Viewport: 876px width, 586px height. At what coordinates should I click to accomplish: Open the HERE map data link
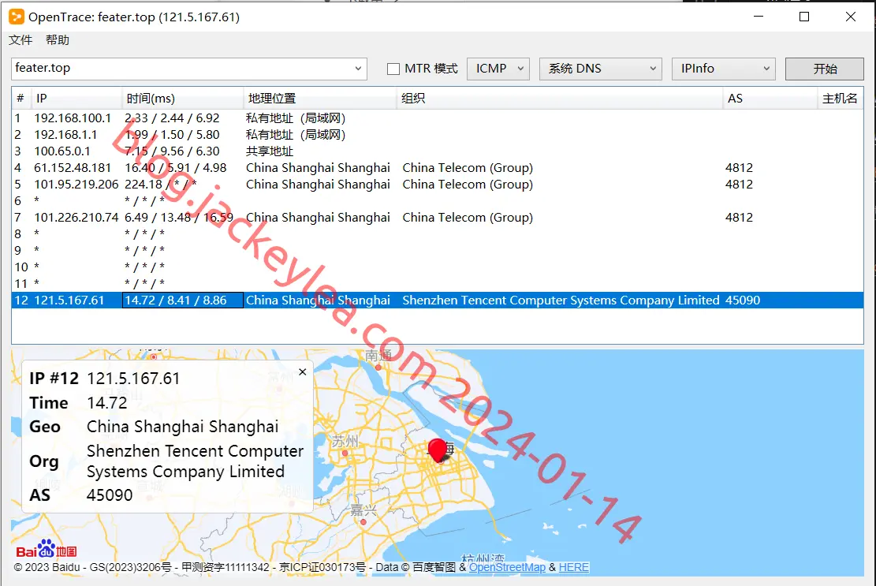pos(574,567)
